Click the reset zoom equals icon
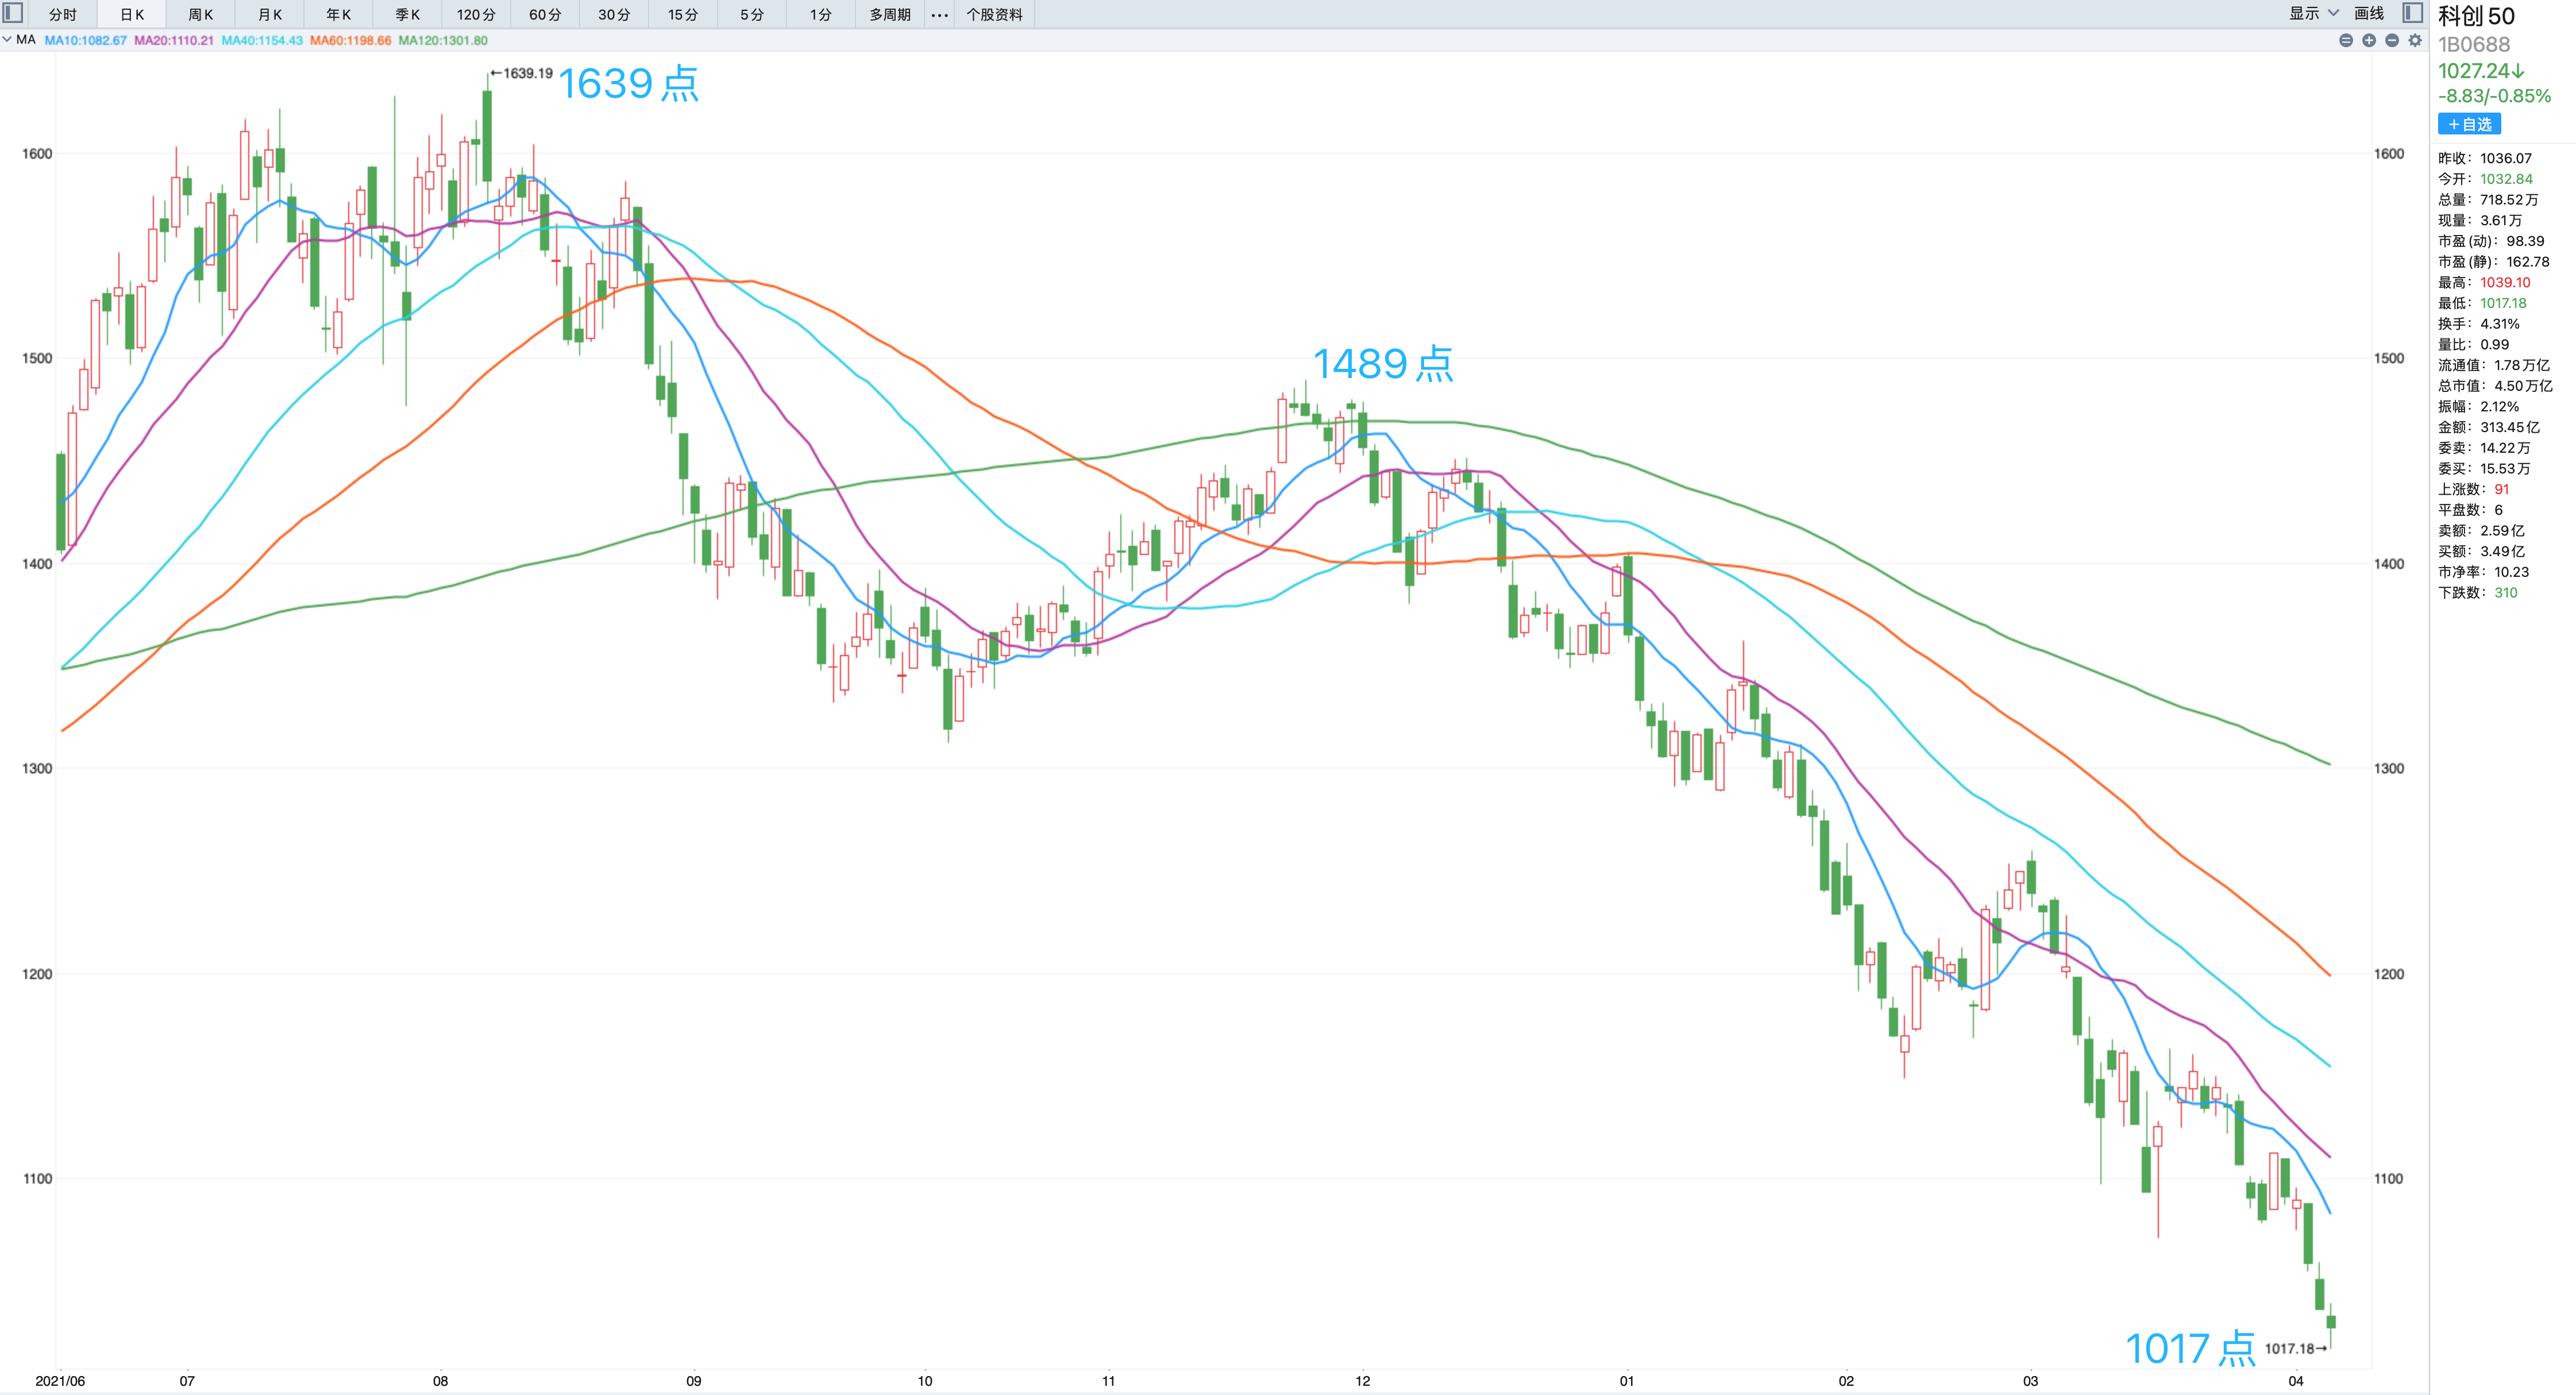This screenshot has width=2576, height=1395. [x=2346, y=40]
